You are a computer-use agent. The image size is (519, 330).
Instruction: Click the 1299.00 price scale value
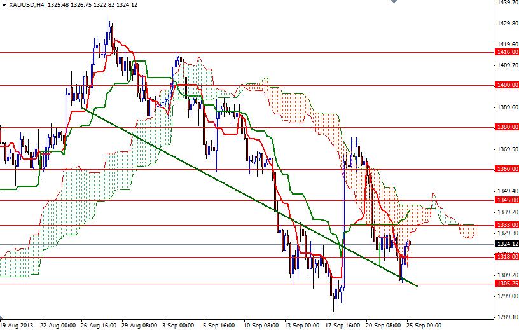(508, 296)
